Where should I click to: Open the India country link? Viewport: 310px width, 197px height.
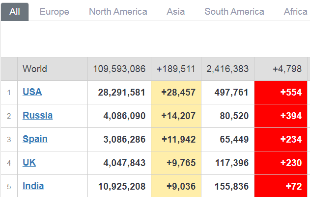pyautogui.click(x=33, y=186)
